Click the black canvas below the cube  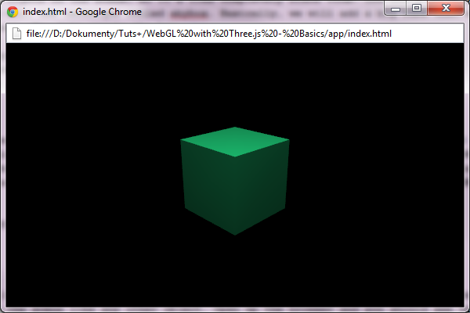click(x=235, y=274)
